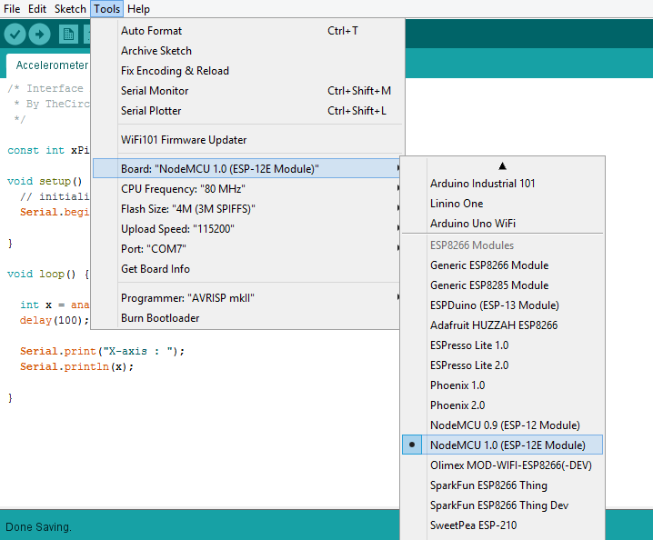Choose Olimex MOD-WIFI-ESP8266(-DEV) board
Screen dimensions: 653x540
(502, 465)
